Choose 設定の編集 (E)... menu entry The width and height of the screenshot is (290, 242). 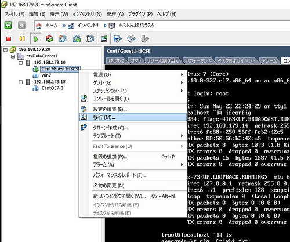(133, 109)
